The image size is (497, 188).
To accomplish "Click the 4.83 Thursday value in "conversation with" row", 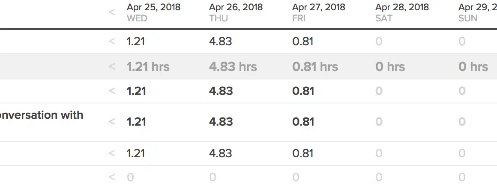I will tap(221, 122).
